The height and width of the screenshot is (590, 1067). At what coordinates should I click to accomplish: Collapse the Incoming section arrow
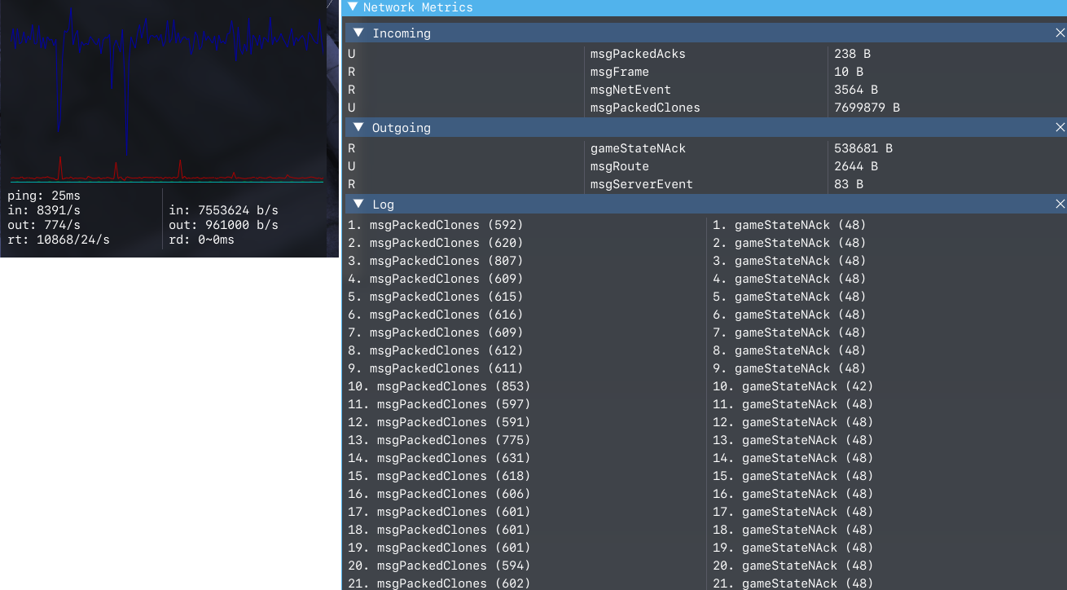358,33
